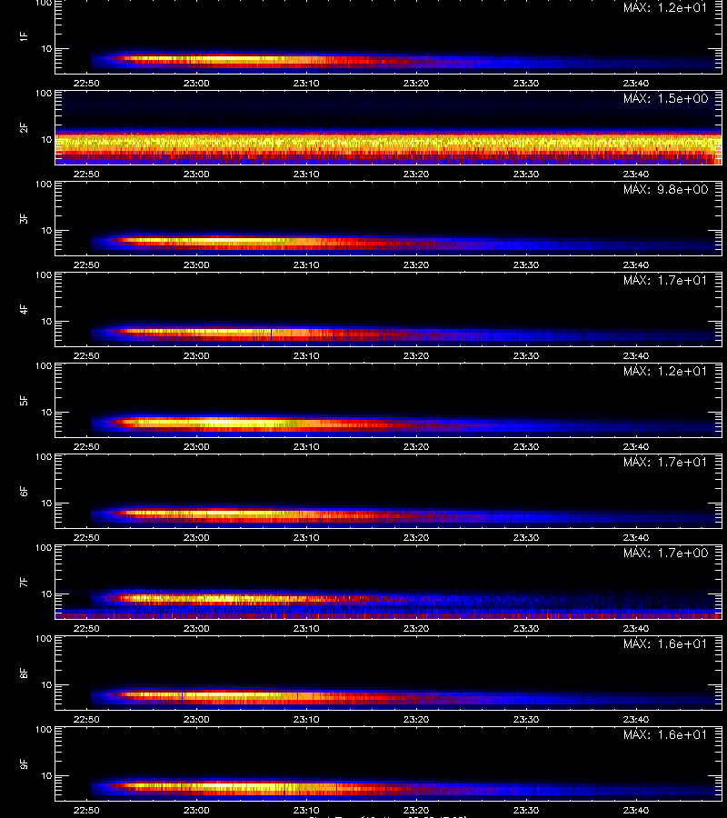Click 23:30 time label under 9F panel
This screenshot has width=727, height=818.
coord(526,810)
